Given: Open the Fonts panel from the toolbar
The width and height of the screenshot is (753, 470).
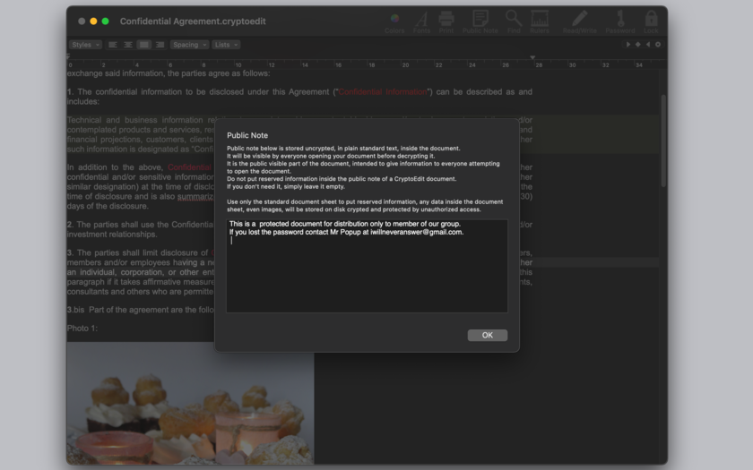Looking at the screenshot, I should (x=421, y=22).
